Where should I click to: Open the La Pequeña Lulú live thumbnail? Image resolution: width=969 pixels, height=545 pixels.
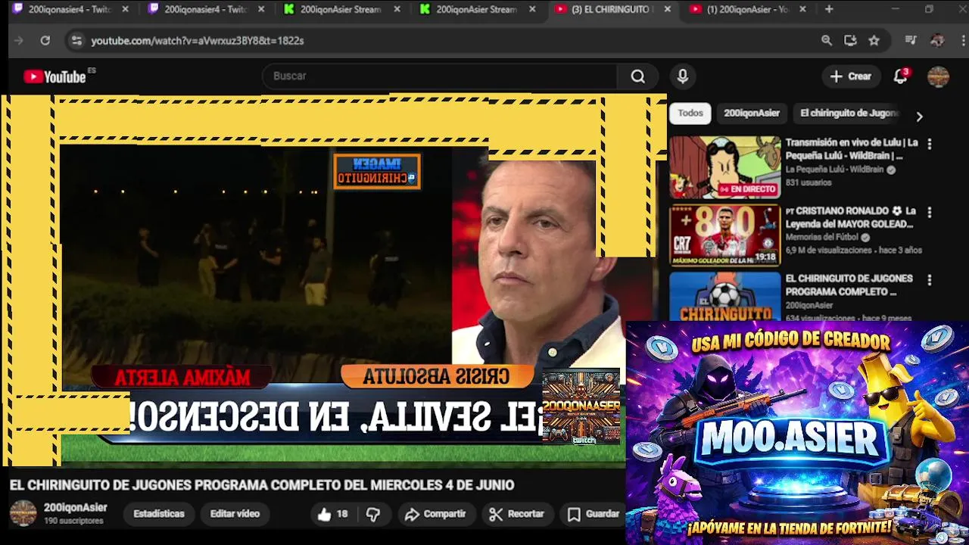coord(724,167)
